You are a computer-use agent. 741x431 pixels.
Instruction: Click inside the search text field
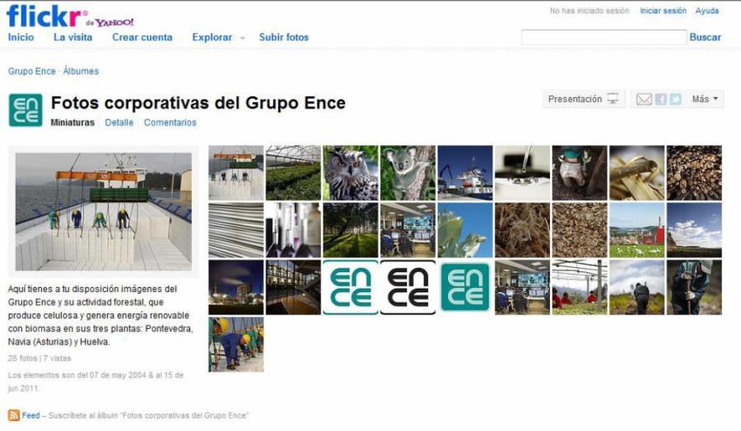click(603, 38)
